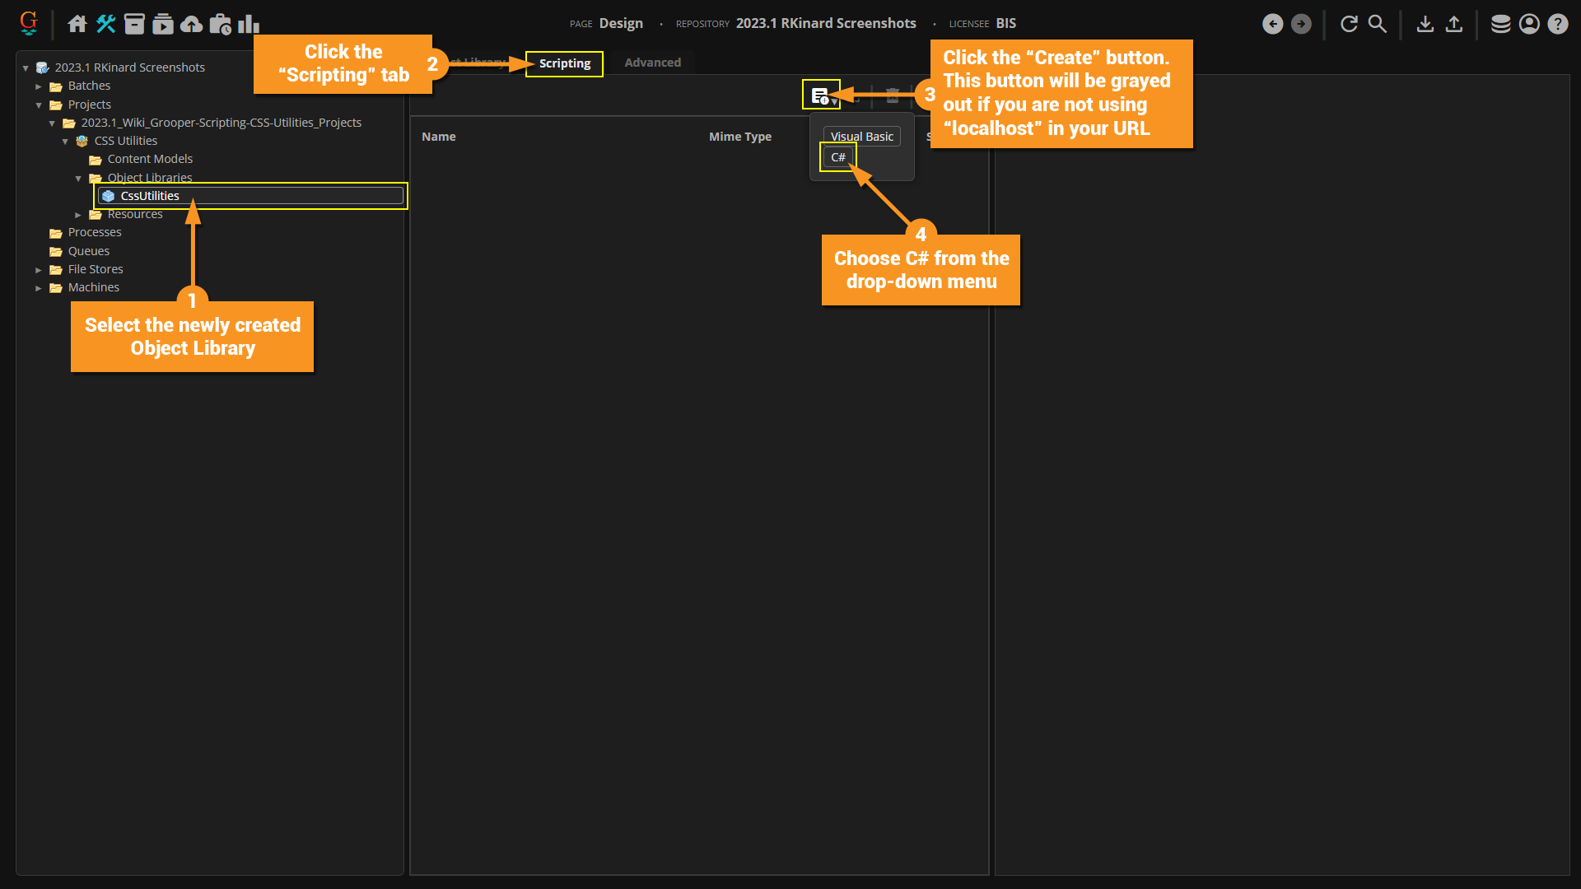Collapse the Projects folder node
Image resolution: width=1581 pixels, height=889 pixels.
click(x=39, y=105)
